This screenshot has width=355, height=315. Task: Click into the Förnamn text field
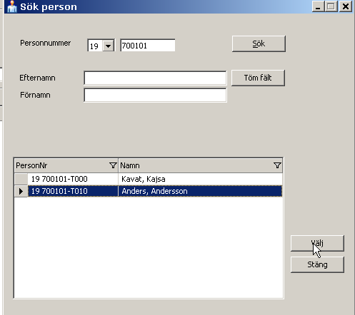(x=155, y=95)
